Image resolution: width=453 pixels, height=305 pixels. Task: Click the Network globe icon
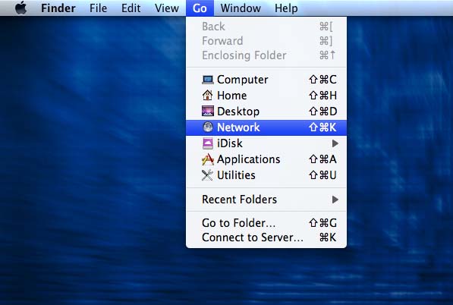pyautogui.click(x=207, y=127)
